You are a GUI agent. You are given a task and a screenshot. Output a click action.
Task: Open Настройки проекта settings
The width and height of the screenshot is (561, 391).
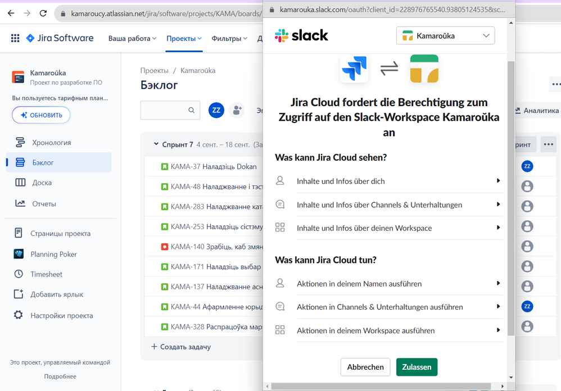click(58, 315)
